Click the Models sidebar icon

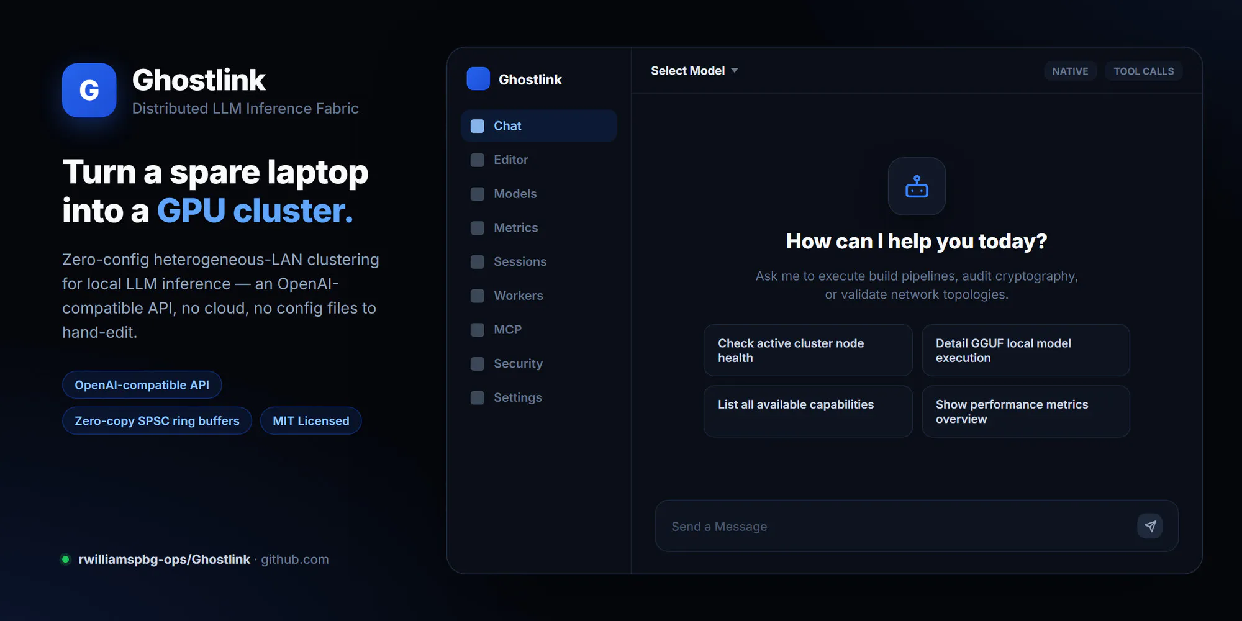coord(478,194)
